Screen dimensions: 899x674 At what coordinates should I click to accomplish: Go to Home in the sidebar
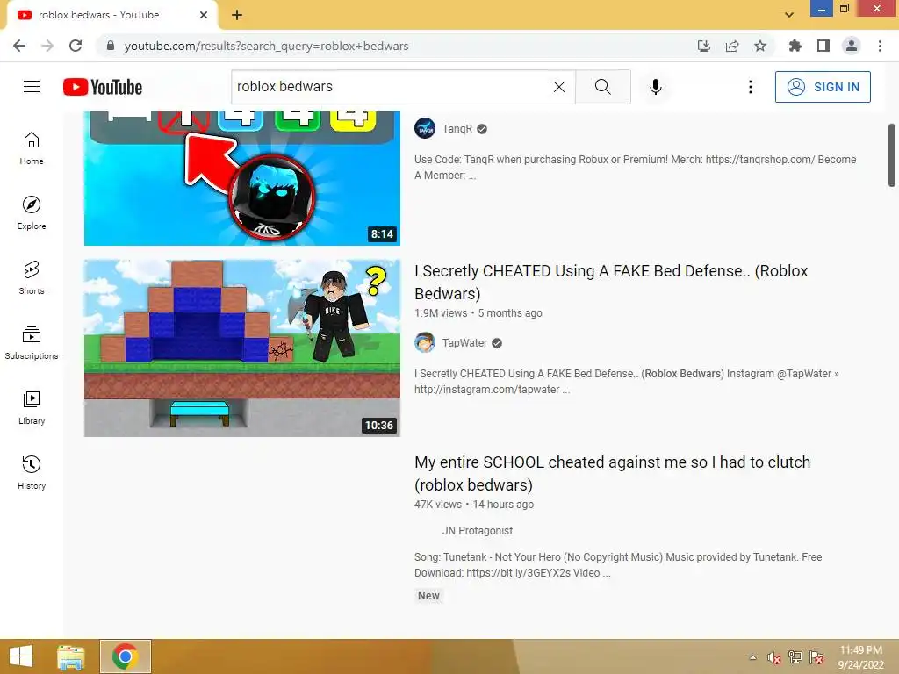(32, 148)
